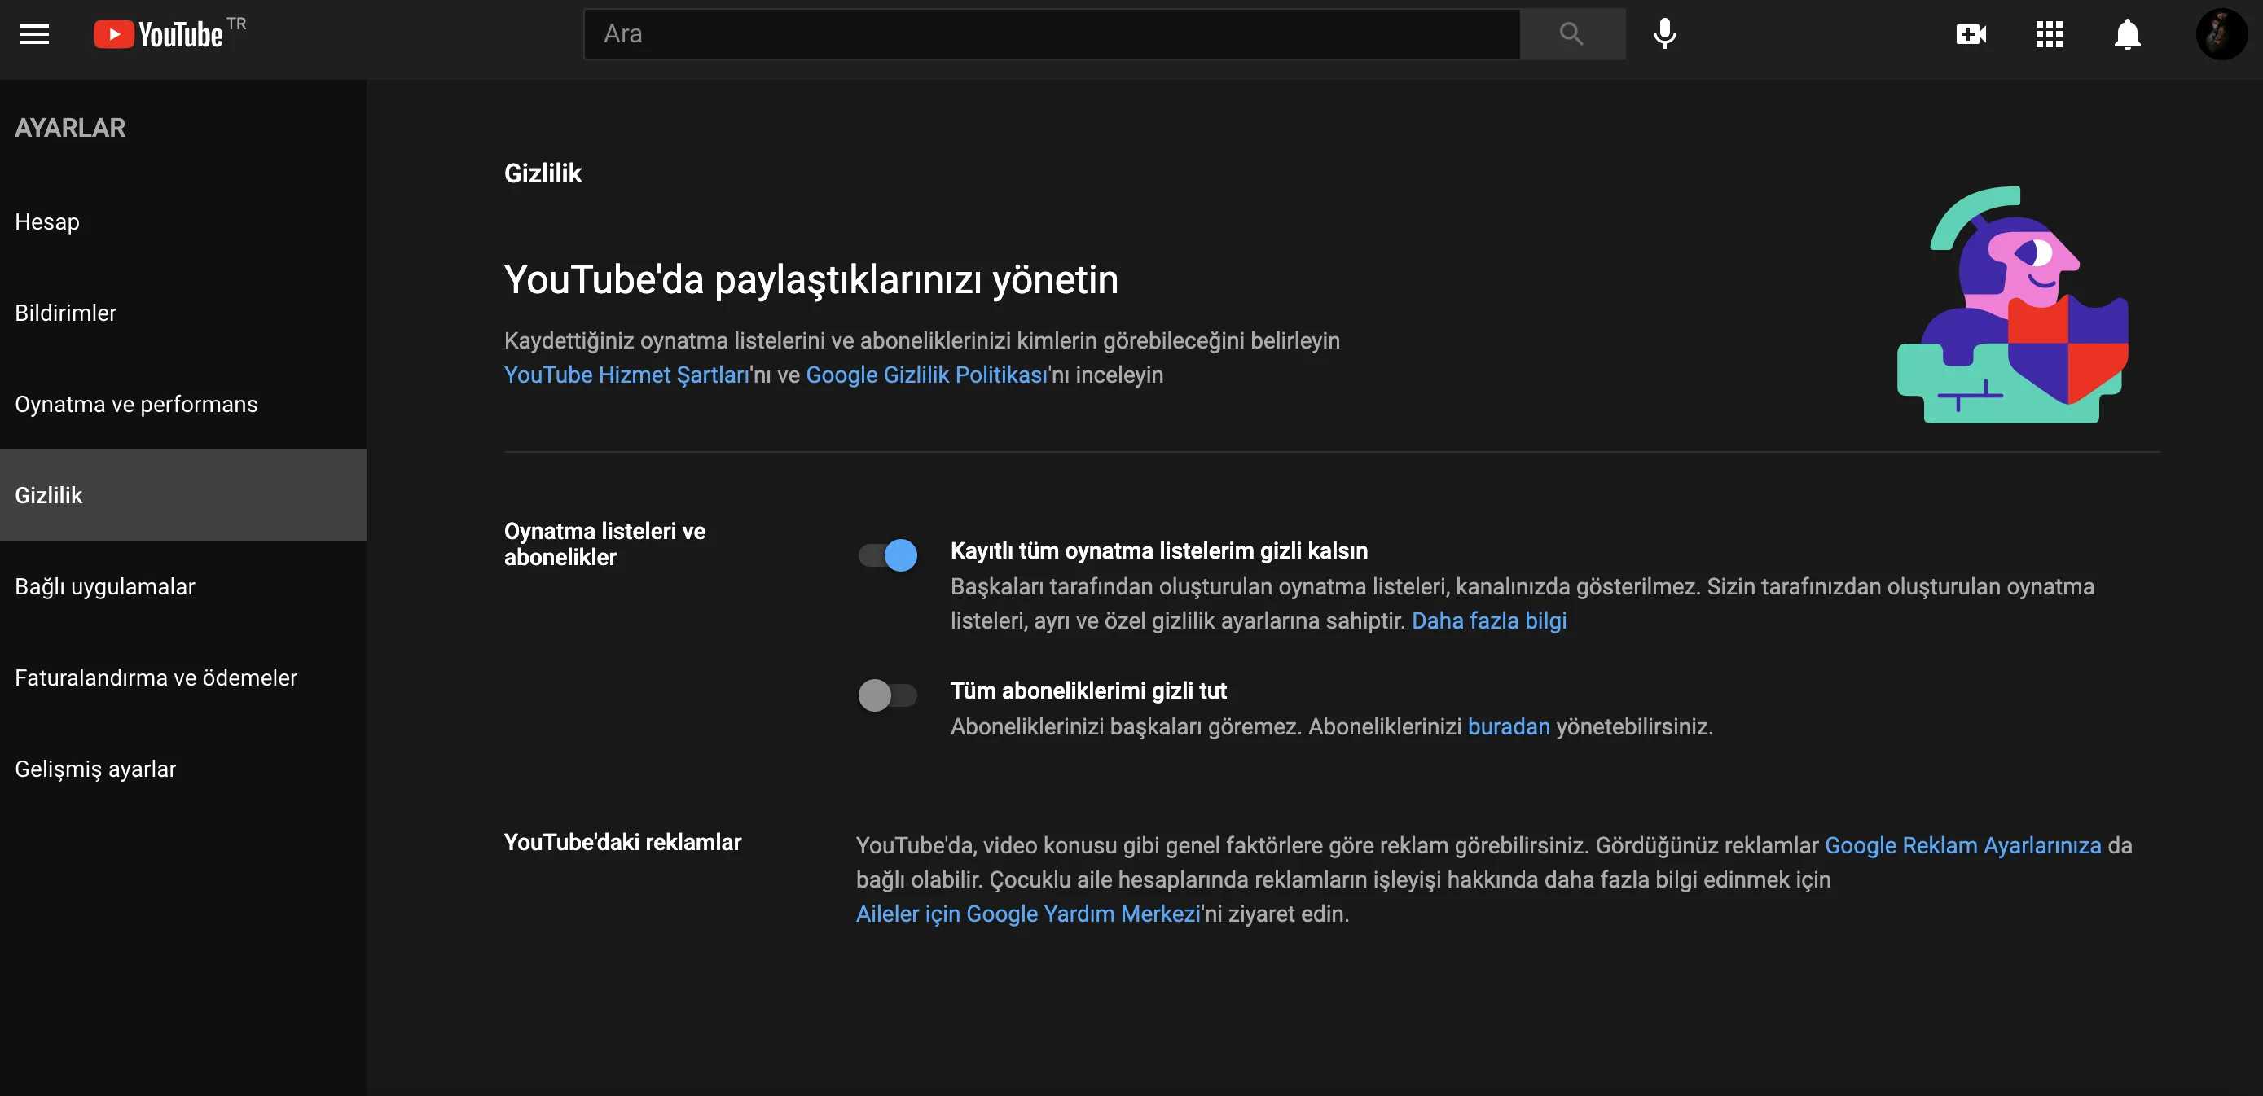Screen dimensions: 2263x1096
Task: Click Daha fazla bilgi link
Action: click(x=1488, y=621)
